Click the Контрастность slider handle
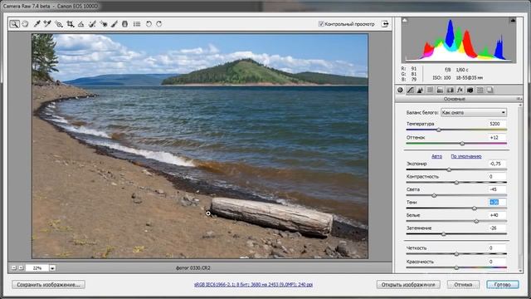Image resolution: width=531 pixels, height=299 pixels. coord(456,183)
